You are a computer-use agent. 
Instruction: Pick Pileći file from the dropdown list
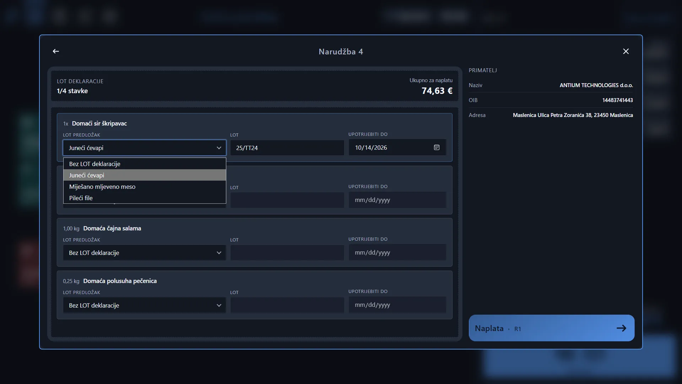[145, 198]
